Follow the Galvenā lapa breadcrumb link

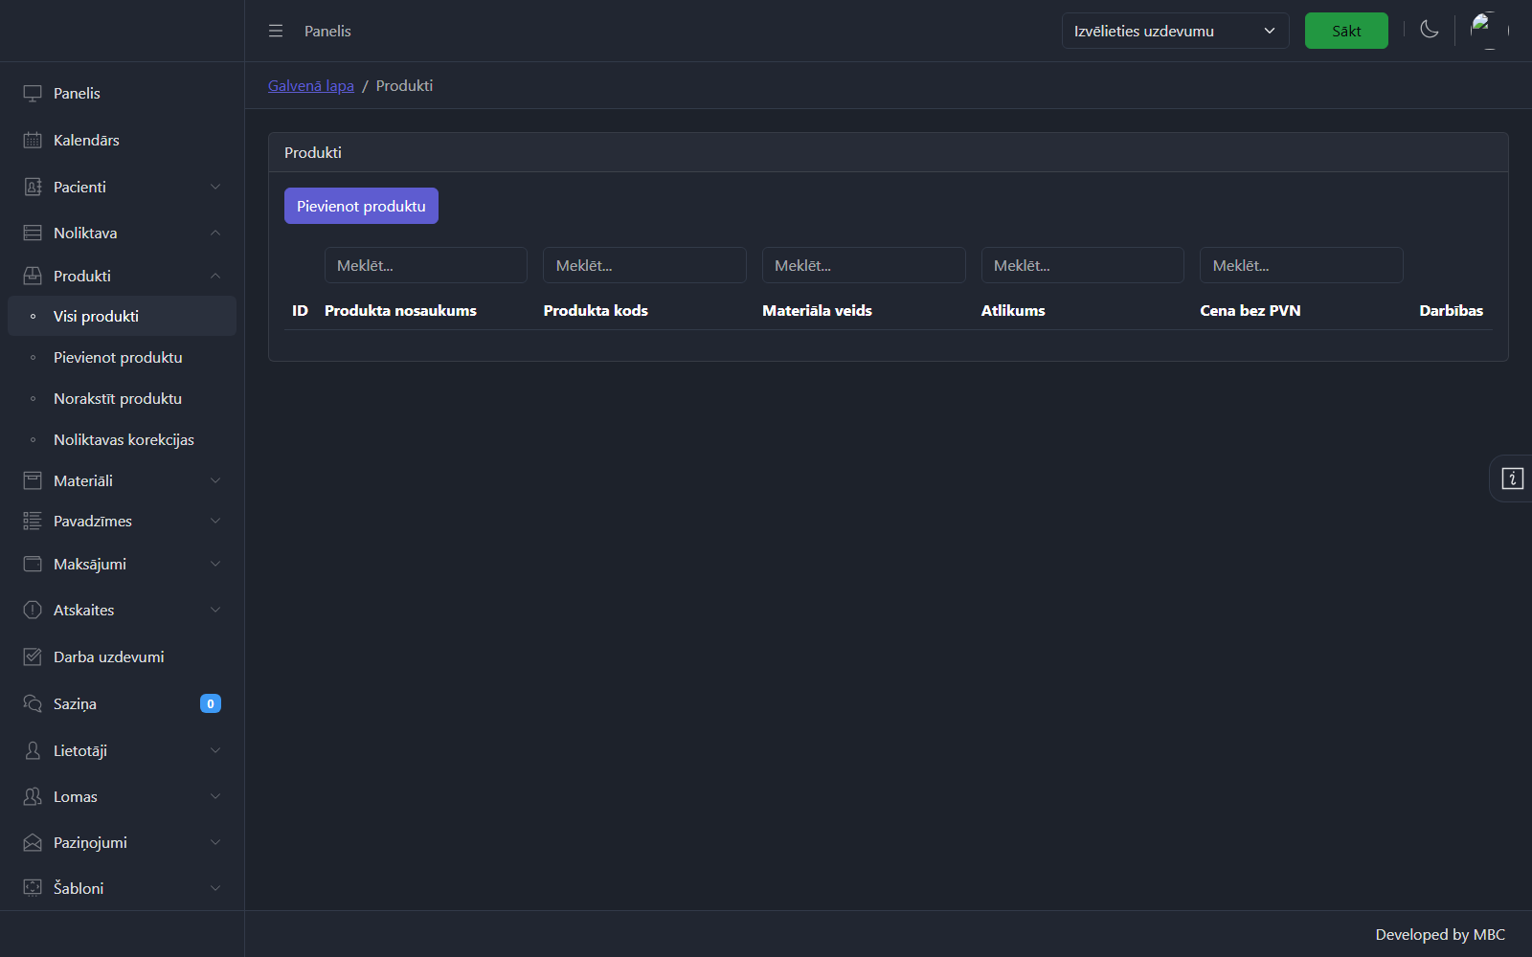tap(311, 85)
